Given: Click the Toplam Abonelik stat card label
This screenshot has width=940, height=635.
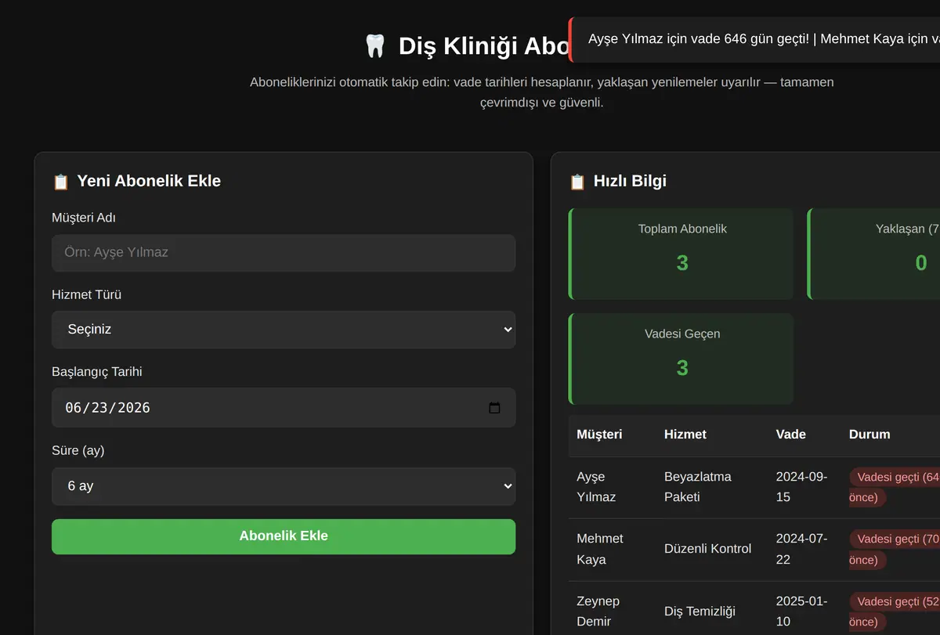Looking at the screenshot, I should [x=682, y=229].
